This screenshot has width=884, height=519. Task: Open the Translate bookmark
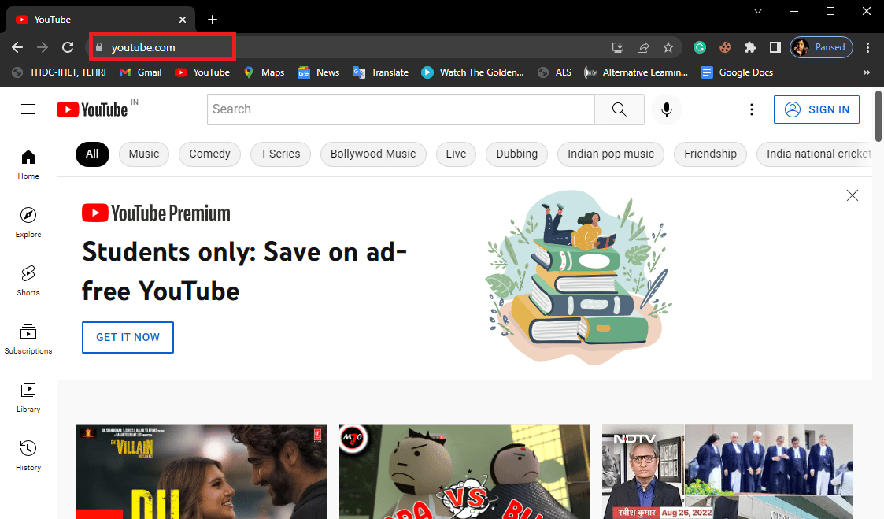point(380,72)
